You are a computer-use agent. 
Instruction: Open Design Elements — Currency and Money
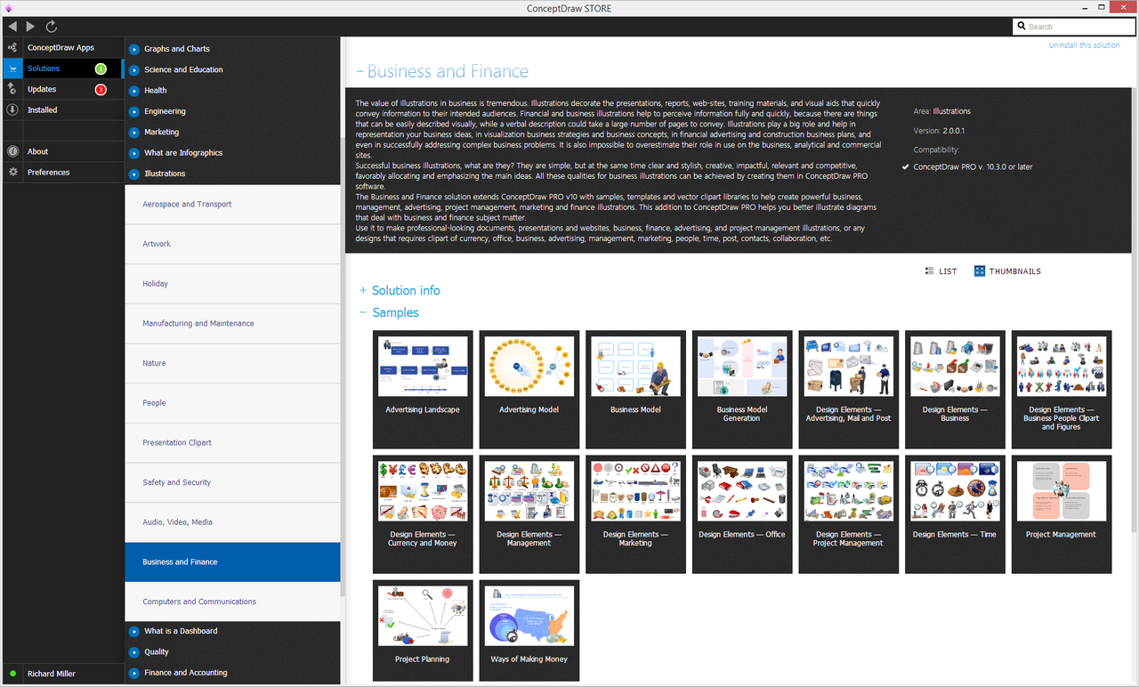423,514
